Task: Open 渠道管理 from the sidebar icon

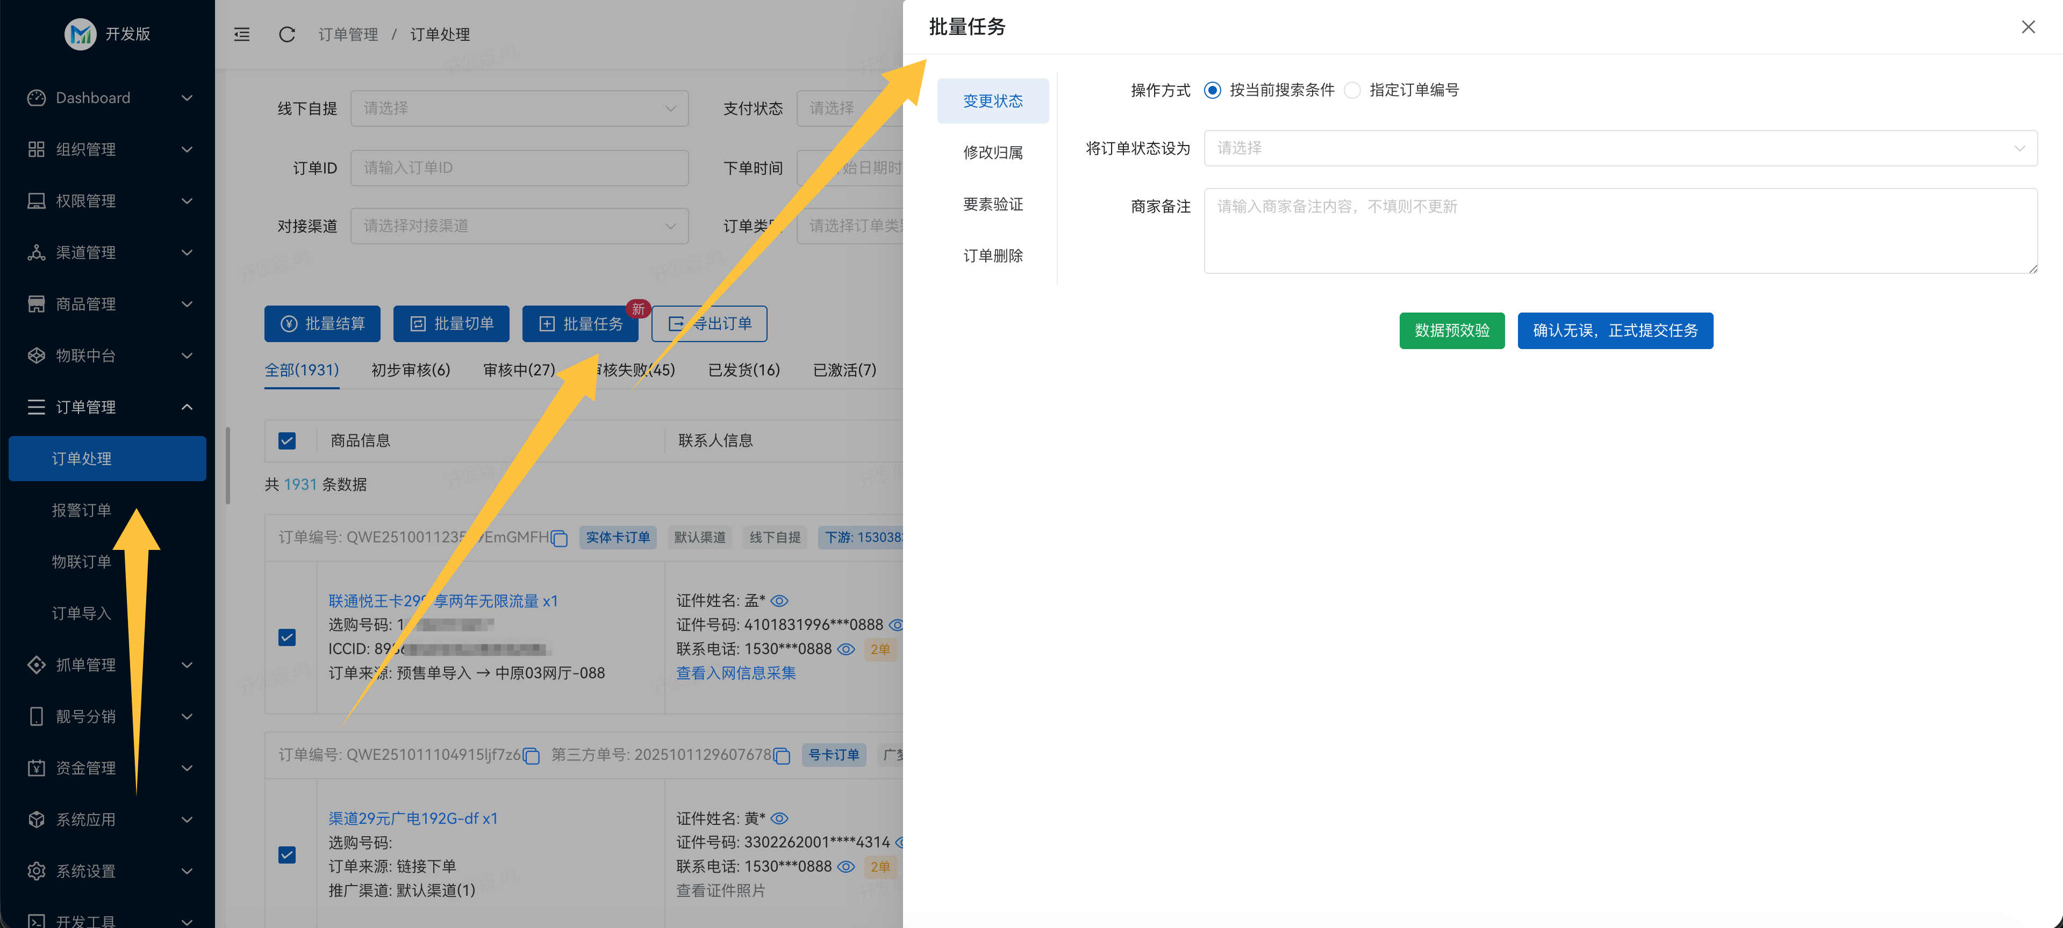Action: coord(36,252)
